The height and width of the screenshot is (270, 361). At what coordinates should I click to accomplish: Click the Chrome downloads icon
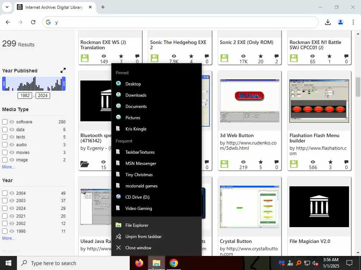point(328,22)
